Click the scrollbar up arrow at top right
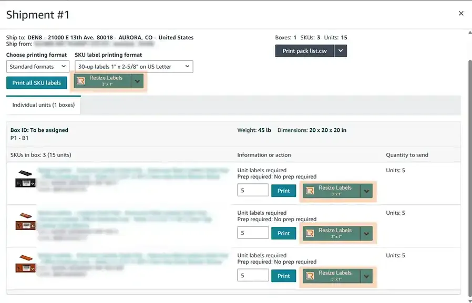This screenshot has width=472, height=303. (470, 33)
